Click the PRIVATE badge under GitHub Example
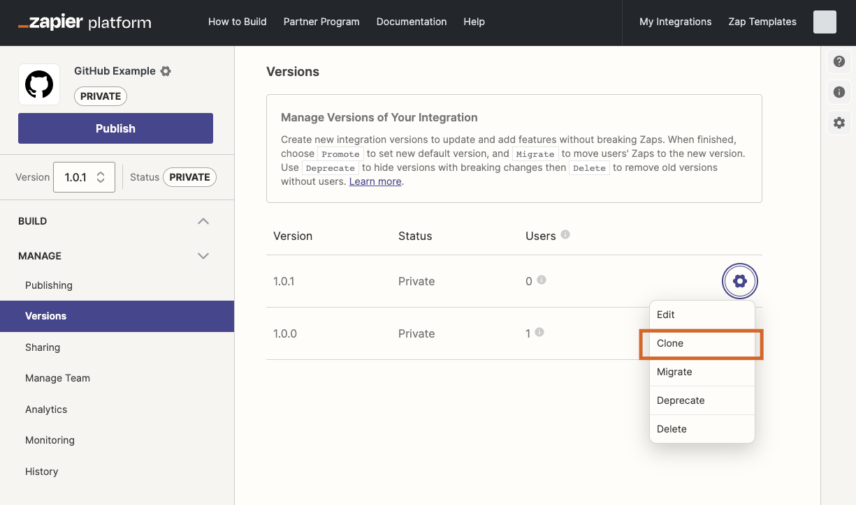 (101, 96)
